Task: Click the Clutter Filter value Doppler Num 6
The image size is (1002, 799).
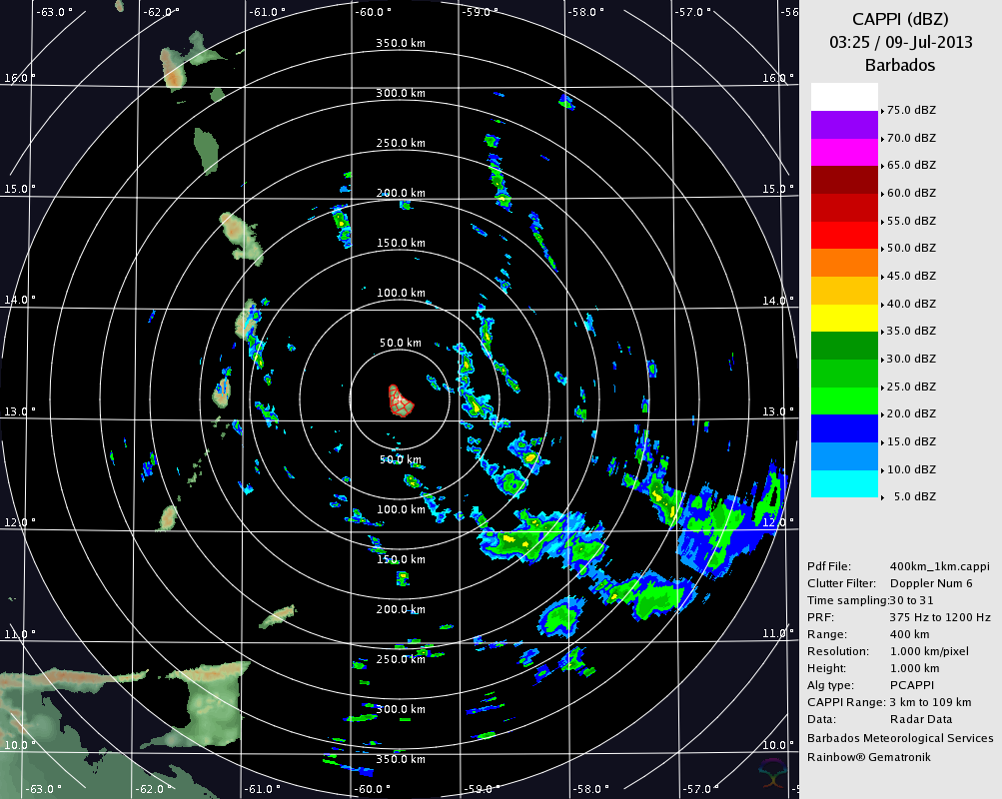Action: coord(931,583)
